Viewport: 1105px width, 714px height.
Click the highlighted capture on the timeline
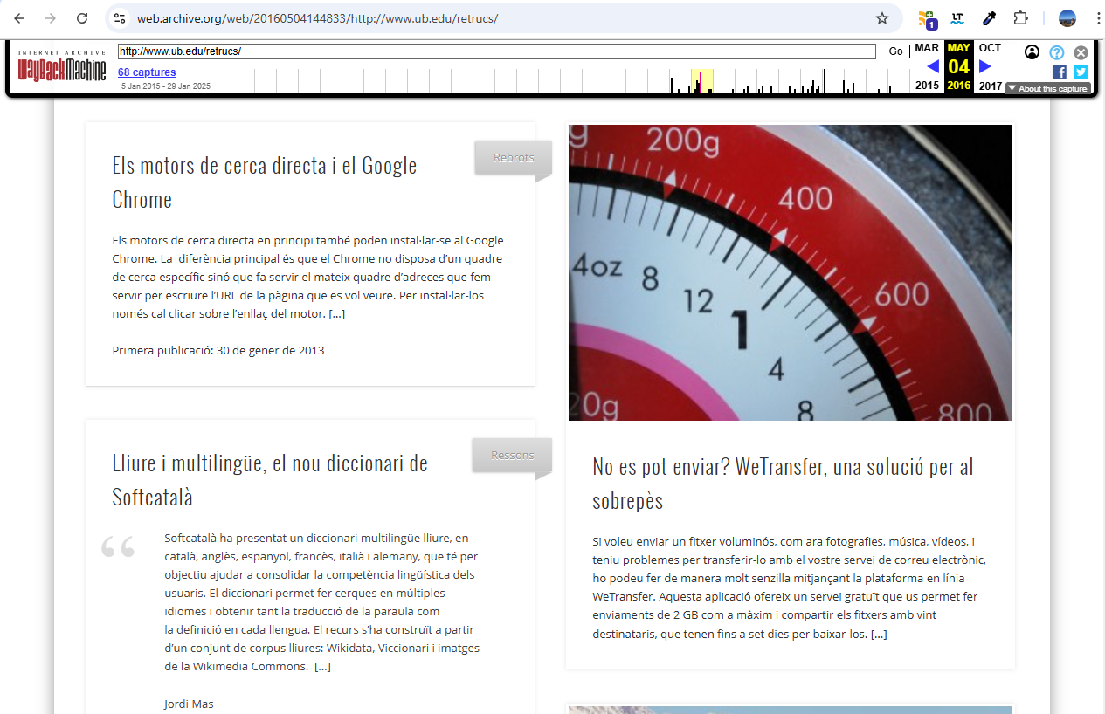point(701,82)
